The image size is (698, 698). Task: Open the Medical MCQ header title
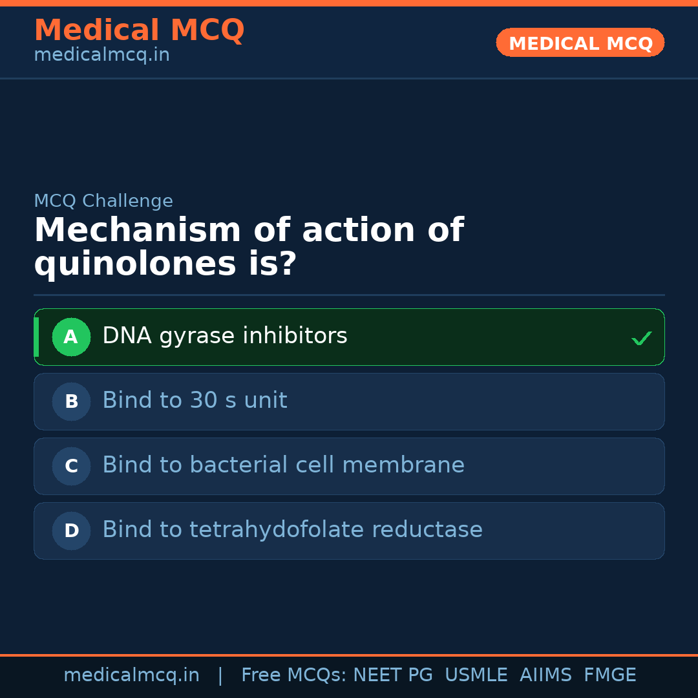pyautogui.click(x=139, y=30)
